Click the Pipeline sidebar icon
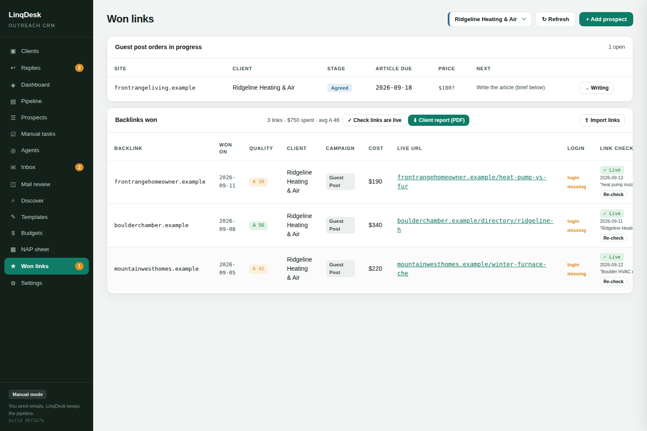 tap(13, 101)
